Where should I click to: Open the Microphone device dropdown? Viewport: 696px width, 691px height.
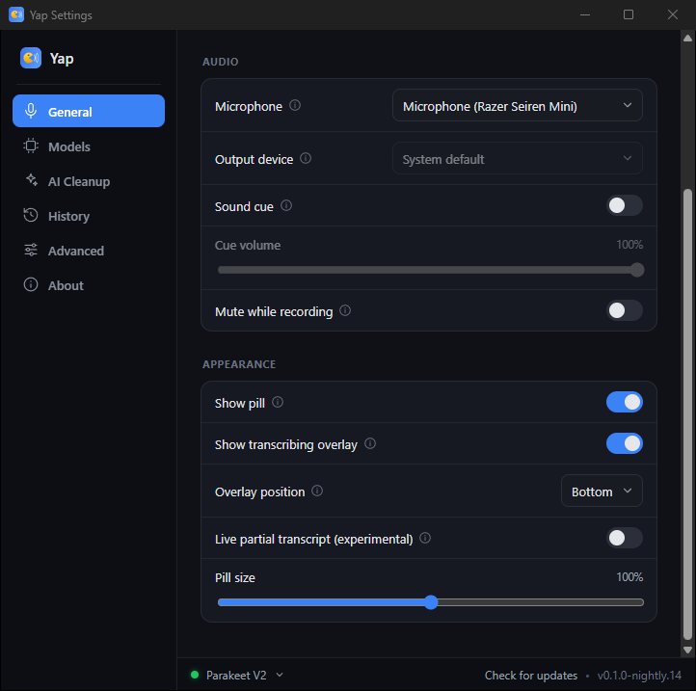tap(517, 105)
